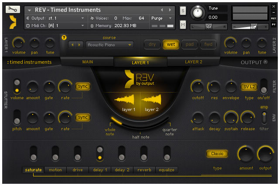This screenshot has height=186, width=280.
Task: Open the Acoustic Piano source dropdown
Action: pos(109,45)
